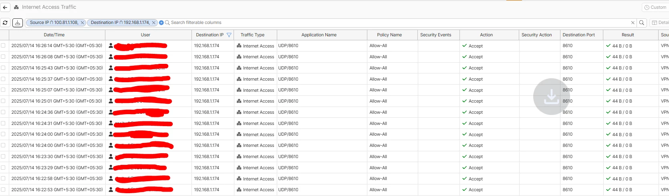Click the Accept checkmark in the 16:25:07 row
Image resolution: width=669 pixels, height=196 pixels.
pos(465,90)
